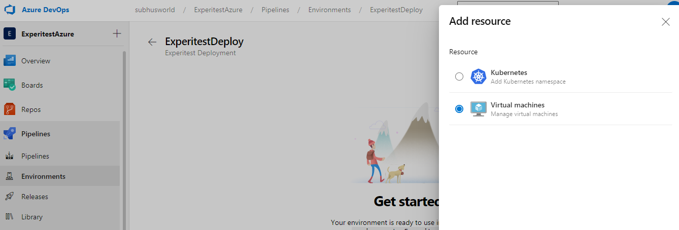This screenshot has height=230, width=679.
Task: Click the Pipelines sub-item icon
Action: [x=9, y=156]
